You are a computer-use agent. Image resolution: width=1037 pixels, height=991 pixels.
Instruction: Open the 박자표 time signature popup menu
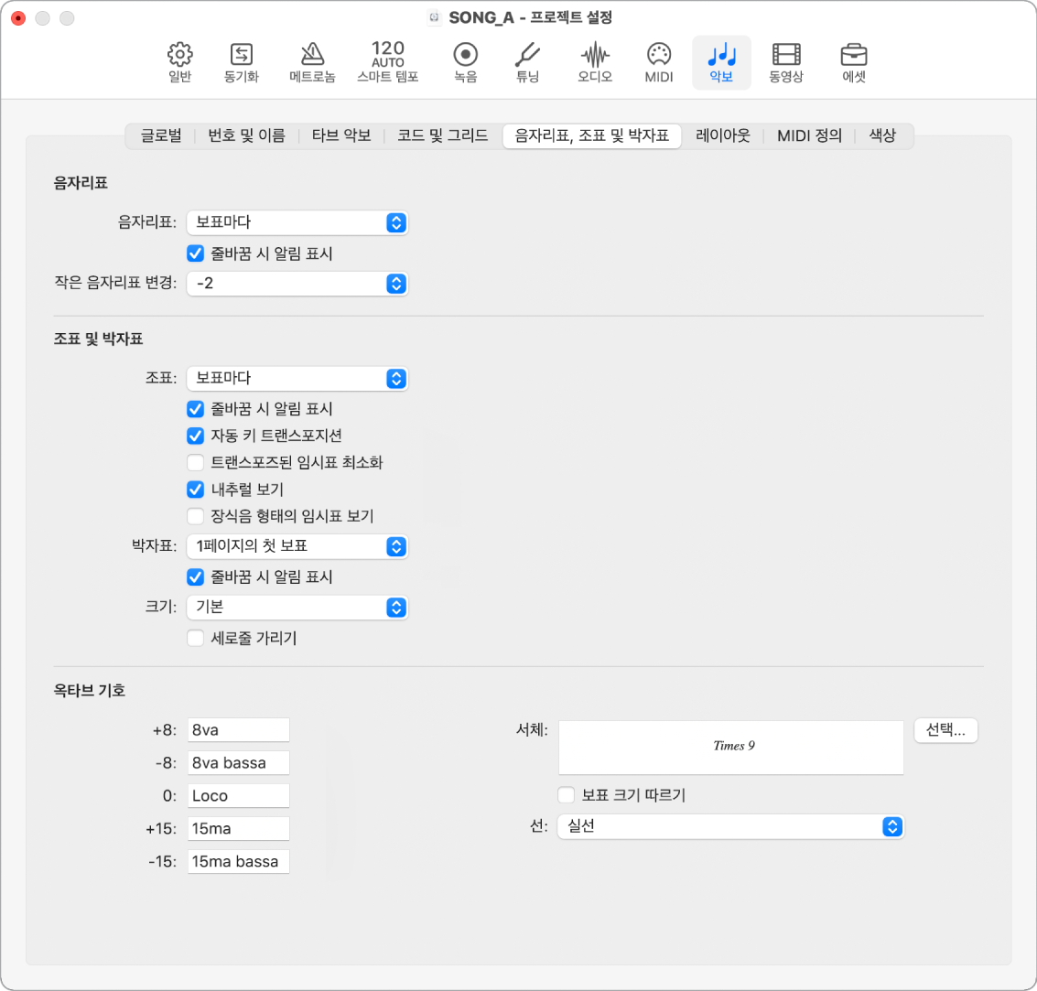point(297,546)
